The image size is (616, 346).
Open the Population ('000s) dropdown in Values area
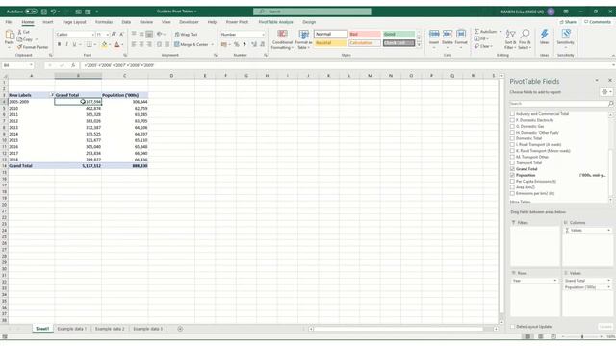(x=608, y=287)
